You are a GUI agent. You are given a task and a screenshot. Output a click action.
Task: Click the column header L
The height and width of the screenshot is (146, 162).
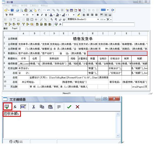[139, 33]
